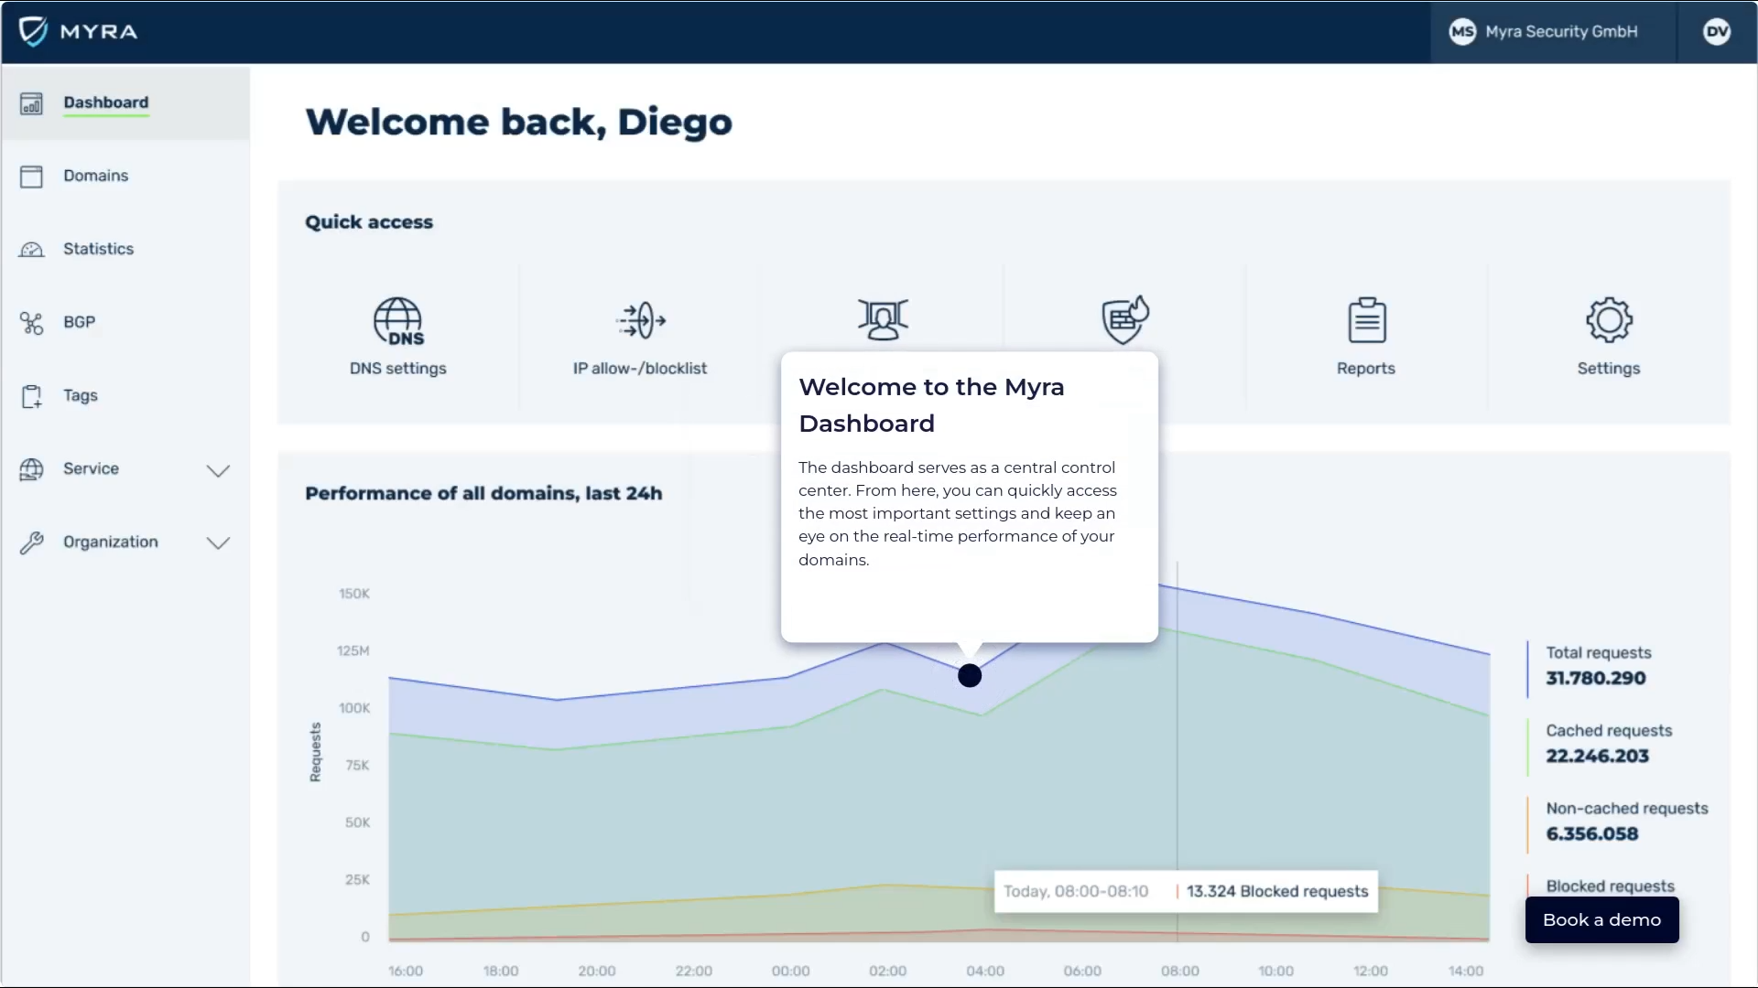Click the MS avatar for Myra Security GmbH
1758x988 pixels.
point(1462,31)
